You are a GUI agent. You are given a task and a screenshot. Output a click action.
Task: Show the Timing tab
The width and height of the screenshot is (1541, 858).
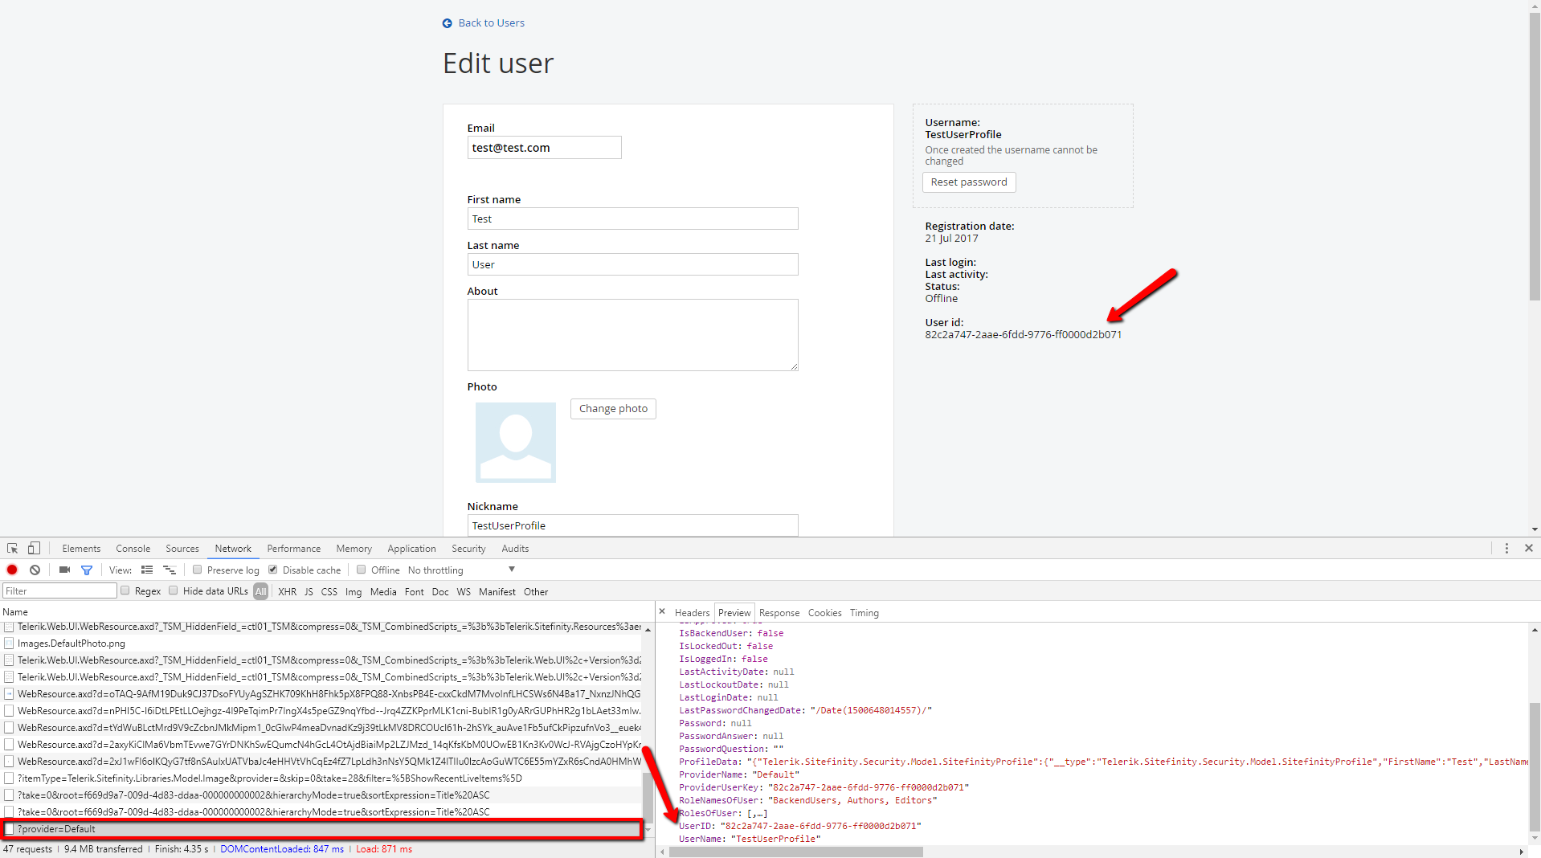(x=865, y=612)
